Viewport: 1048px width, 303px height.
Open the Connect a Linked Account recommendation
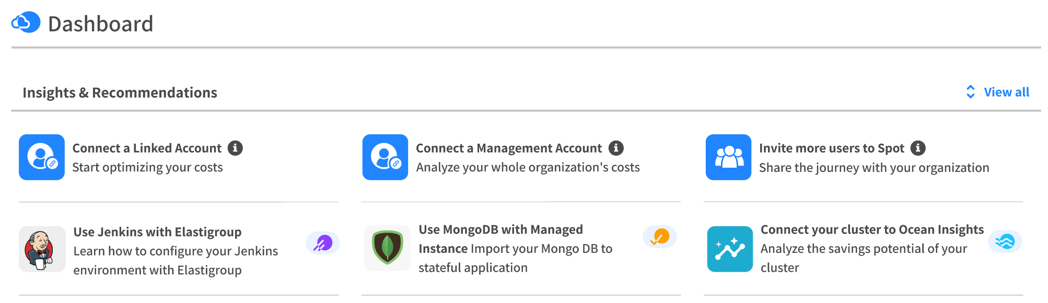coord(147,148)
